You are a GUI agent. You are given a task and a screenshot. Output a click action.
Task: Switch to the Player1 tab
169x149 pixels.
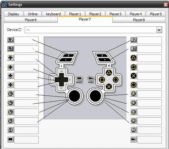tap(75, 14)
